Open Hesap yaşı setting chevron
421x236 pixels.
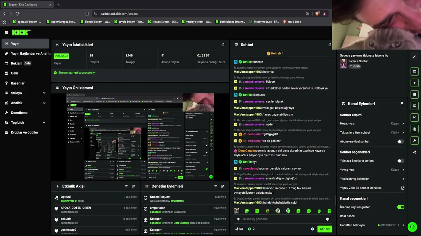point(403,124)
